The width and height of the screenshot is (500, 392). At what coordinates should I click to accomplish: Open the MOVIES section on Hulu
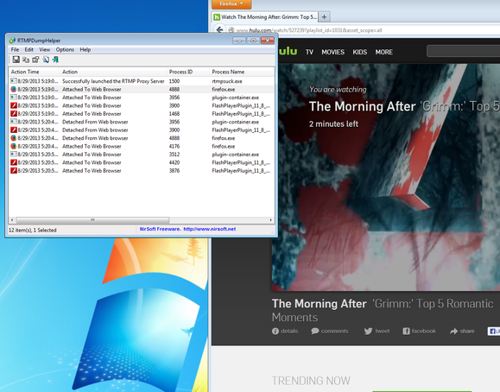pos(333,52)
